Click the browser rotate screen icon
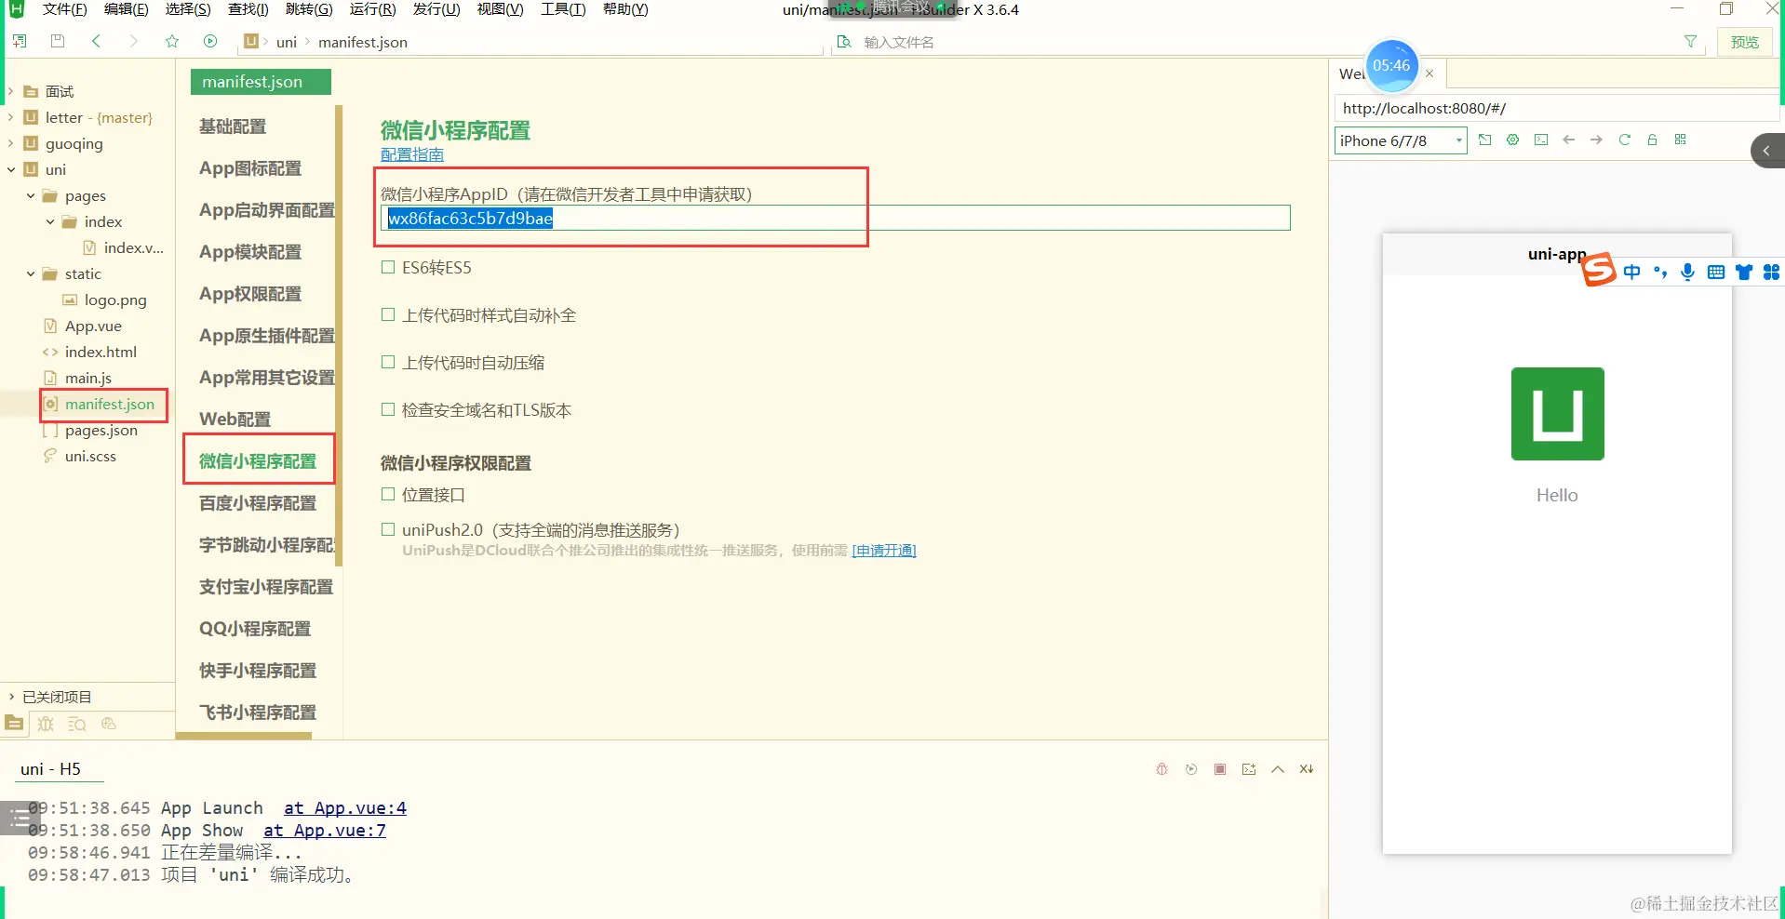This screenshot has width=1785, height=919. click(1485, 140)
